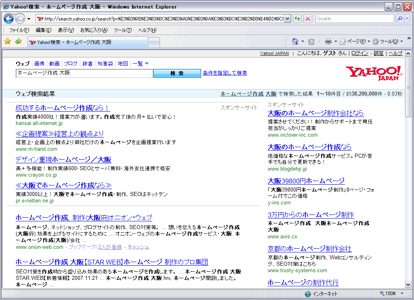Expand the 一覧 dropdown on Yahoo
414x300 pixels.
tap(141, 64)
